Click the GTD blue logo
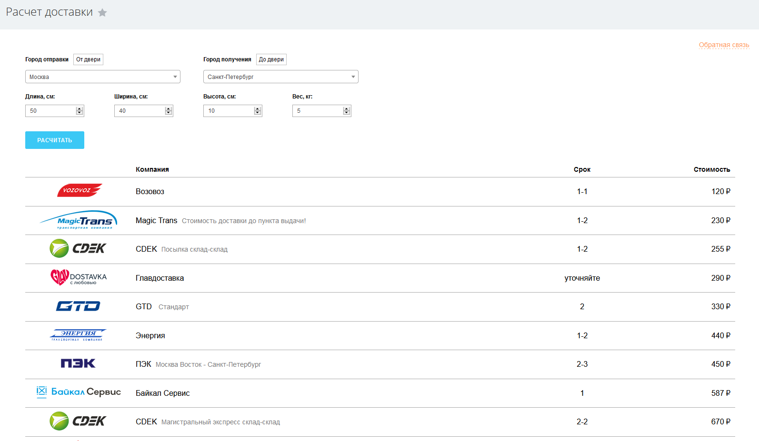Screen dimensions: 759x441 tap(78, 306)
